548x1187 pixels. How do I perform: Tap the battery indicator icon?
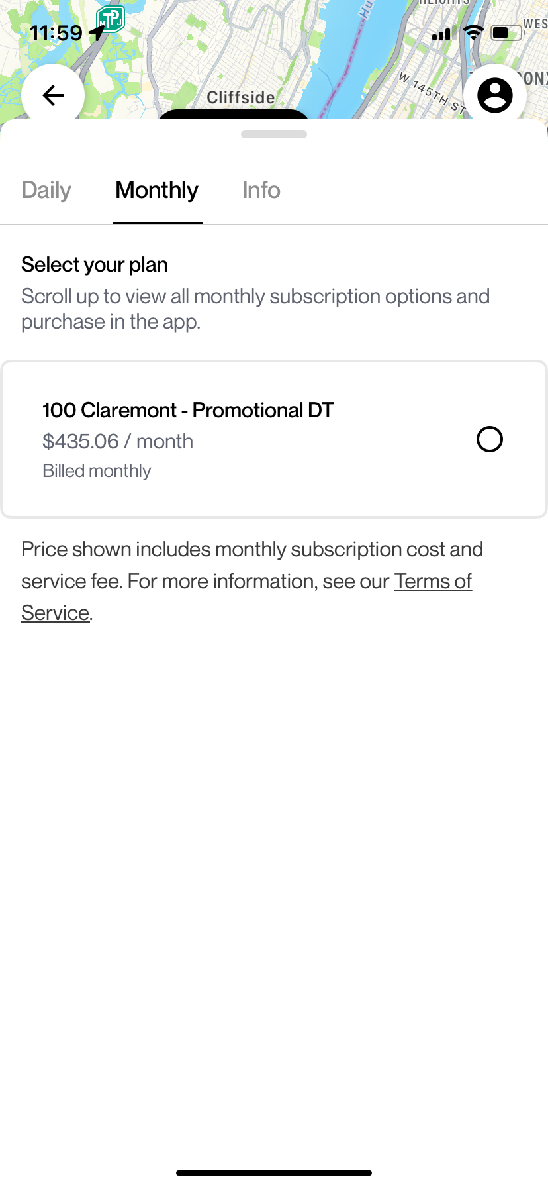506,32
